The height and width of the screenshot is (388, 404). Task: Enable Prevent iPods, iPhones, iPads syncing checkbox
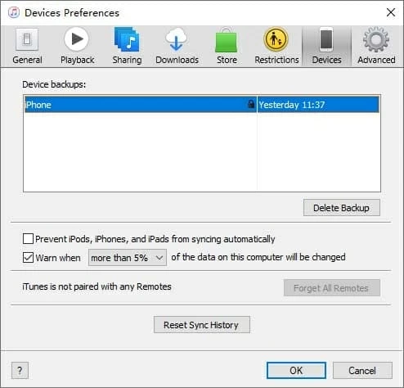pos(28,239)
